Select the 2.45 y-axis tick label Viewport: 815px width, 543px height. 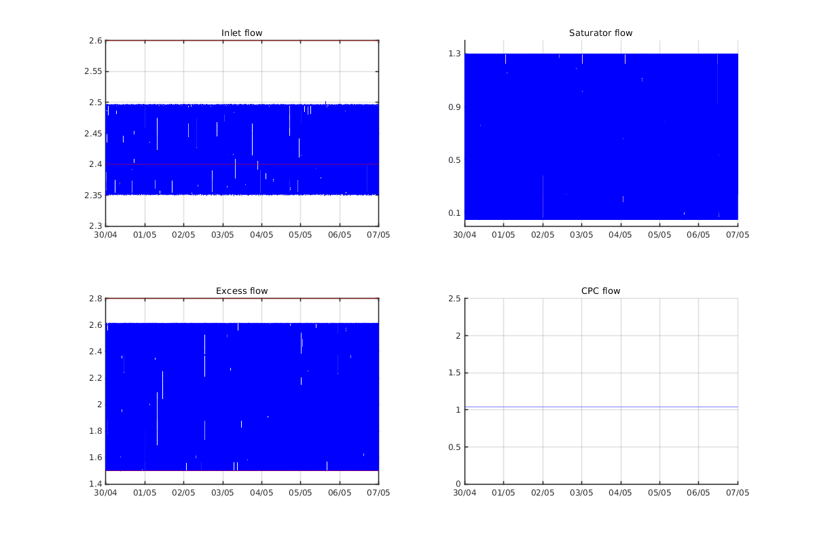[93, 133]
